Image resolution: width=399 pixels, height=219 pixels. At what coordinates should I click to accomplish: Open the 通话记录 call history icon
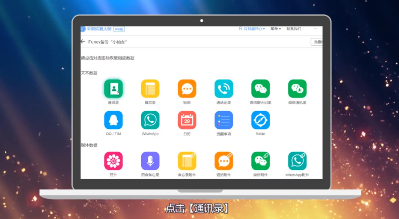(x=223, y=89)
